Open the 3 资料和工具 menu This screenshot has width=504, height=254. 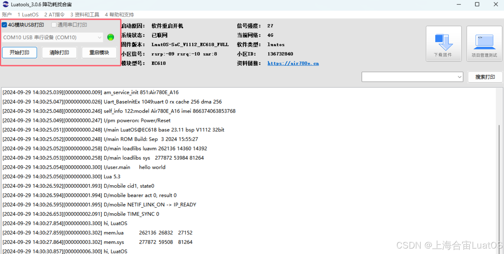[84, 15]
